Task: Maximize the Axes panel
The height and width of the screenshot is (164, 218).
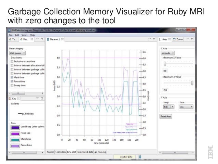Action: tap(192, 39)
